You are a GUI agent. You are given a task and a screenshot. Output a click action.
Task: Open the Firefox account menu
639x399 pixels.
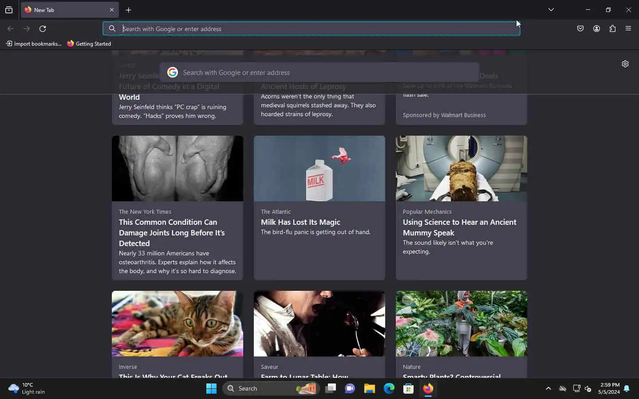pyautogui.click(x=596, y=29)
